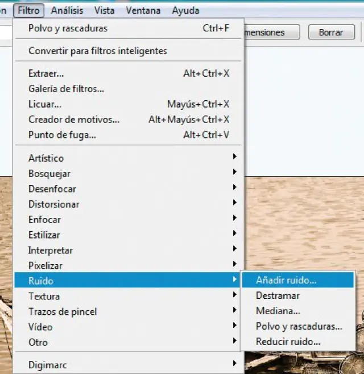Select 'Destramar' from the noise submenu
Screen dimensions: 364x374
[x=278, y=295]
